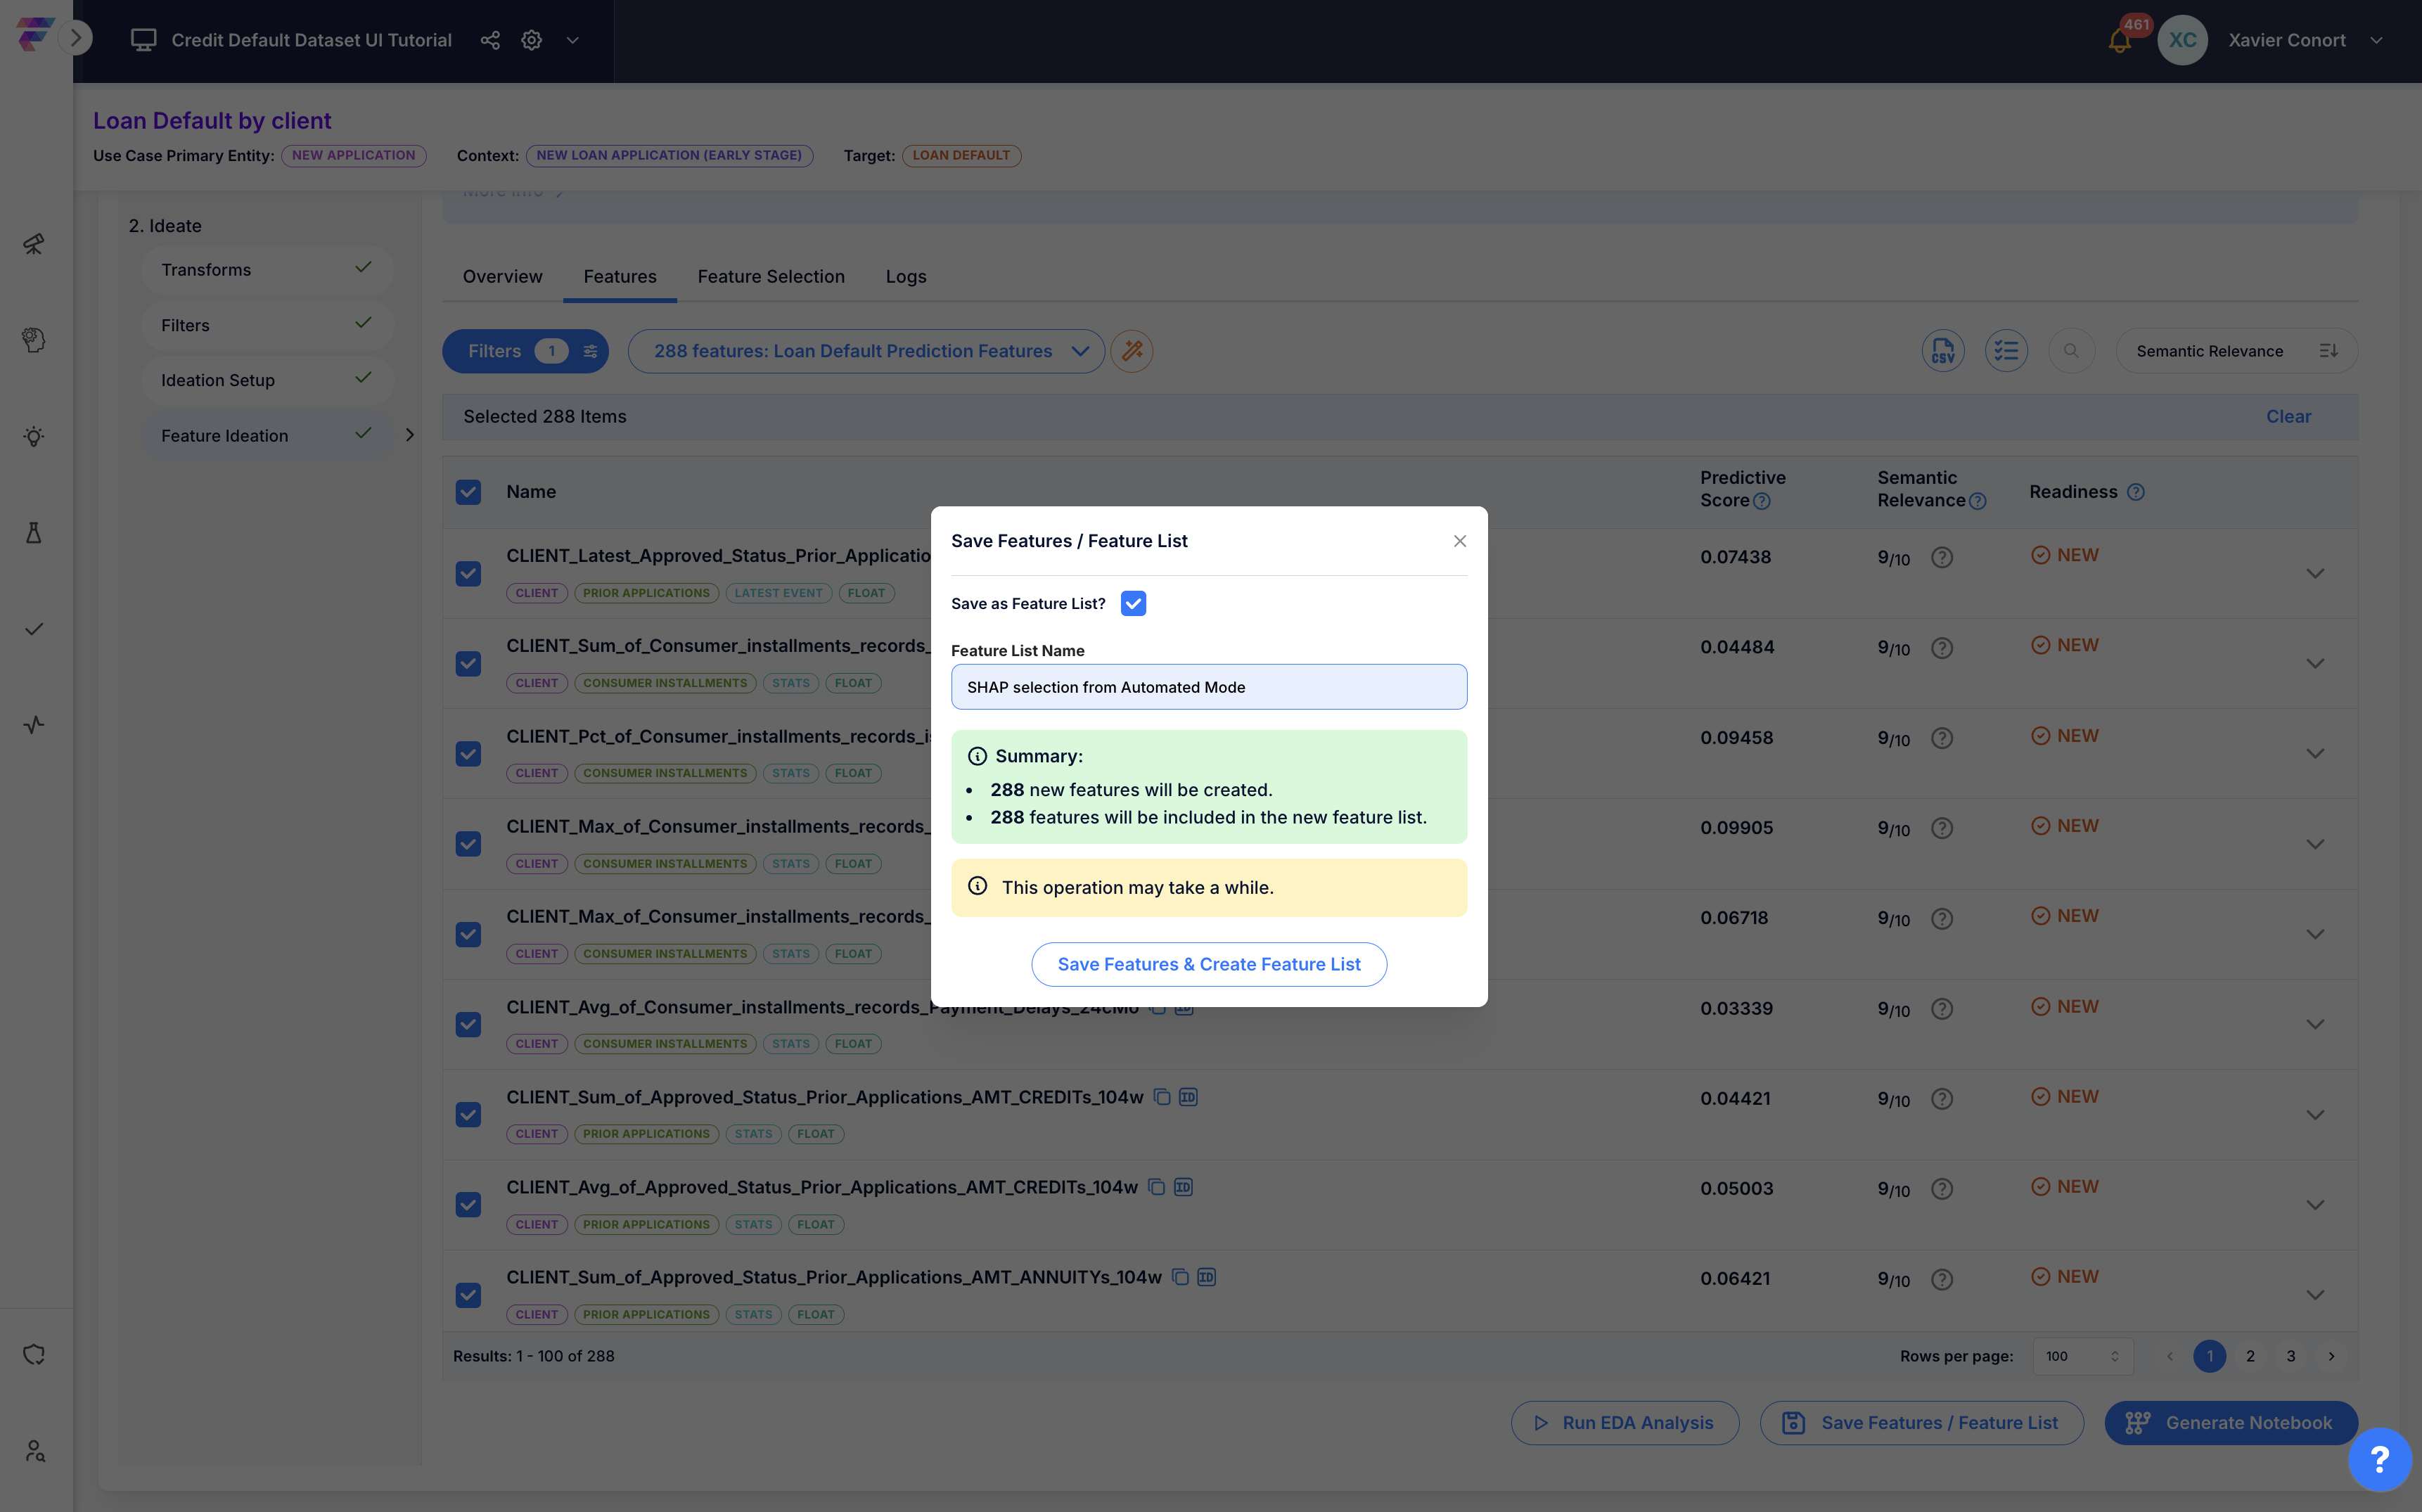
Task: Click the checklist view icon
Action: coord(2006,351)
